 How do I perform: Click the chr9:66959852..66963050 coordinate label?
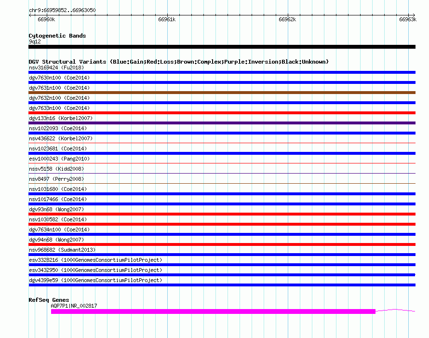coord(62,10)
